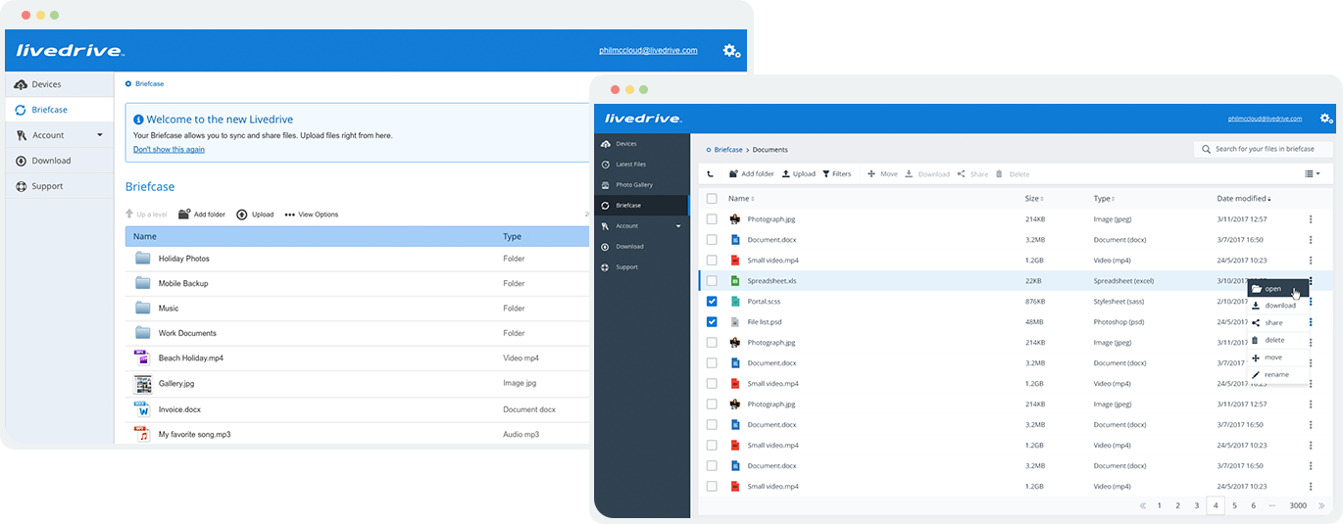Click the briefcase file search field
The height and width of the screenshot is (524, 1343).
[x=1264, y=149]
